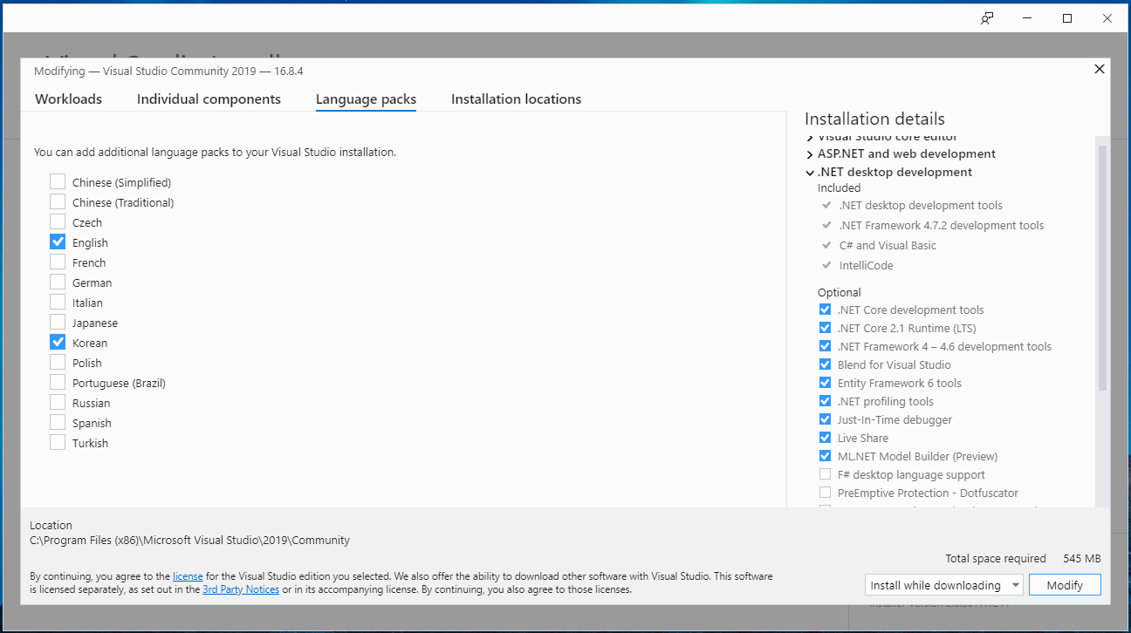Expand ASP.NET and web development section
1131x633 pixels.
point(810,154)
